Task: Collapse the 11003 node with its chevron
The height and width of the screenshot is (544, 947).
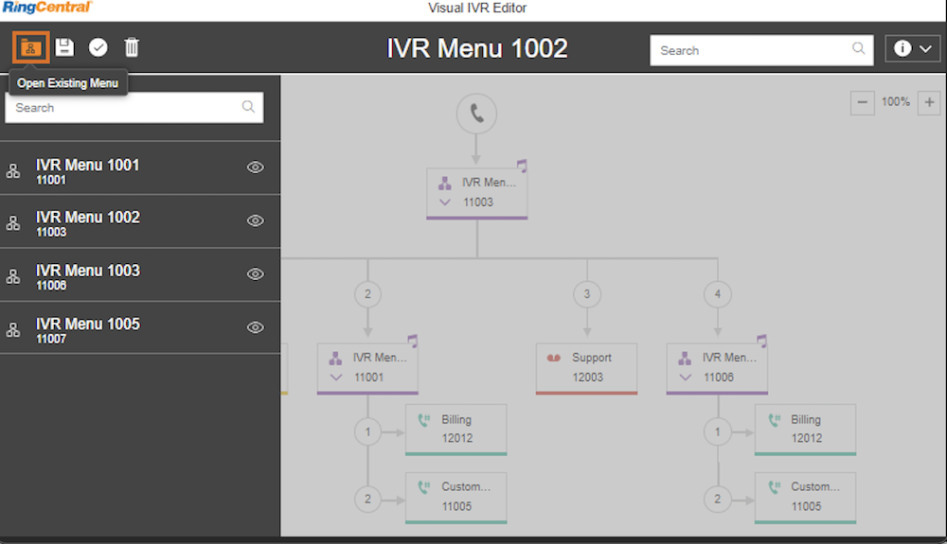Action: pos(445,202)
